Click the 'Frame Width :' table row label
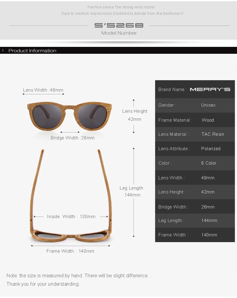The image size is (237, 298). 173,235
